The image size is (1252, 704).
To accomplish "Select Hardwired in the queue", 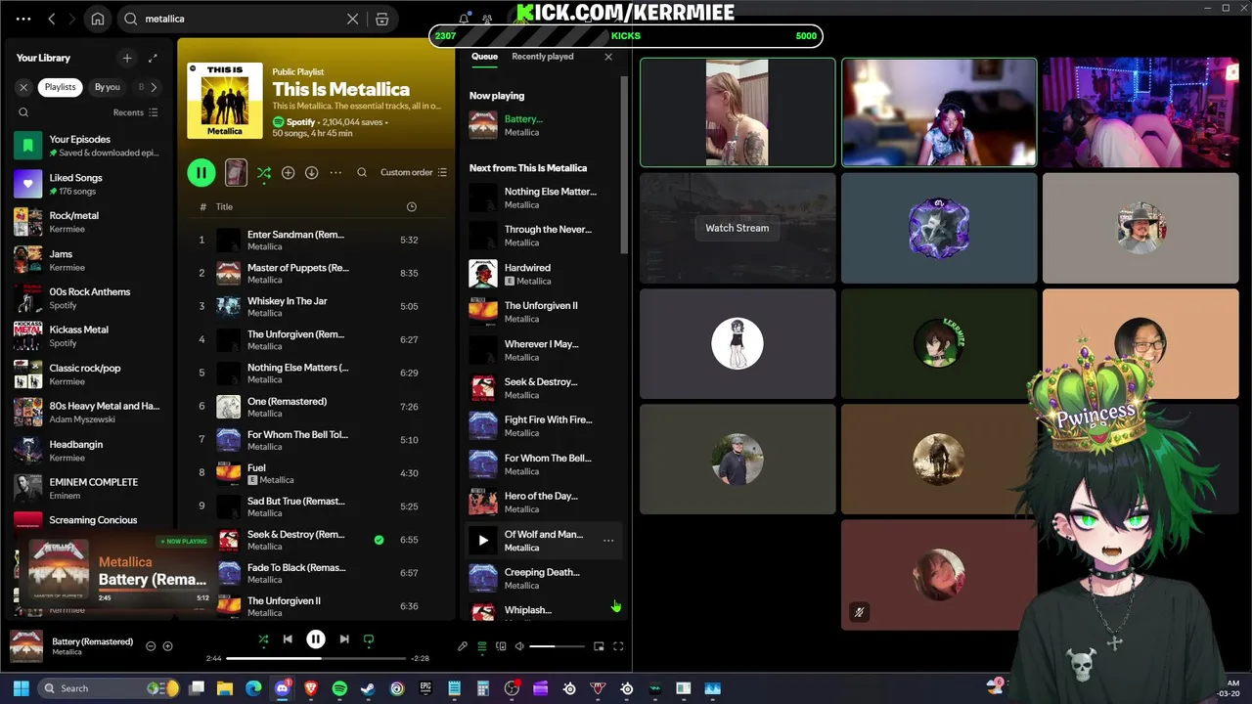I will tap(544, 274).
